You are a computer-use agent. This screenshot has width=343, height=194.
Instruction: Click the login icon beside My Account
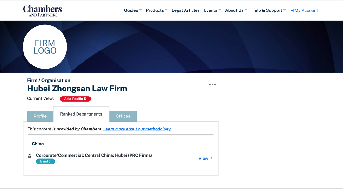tap(293, 10)
